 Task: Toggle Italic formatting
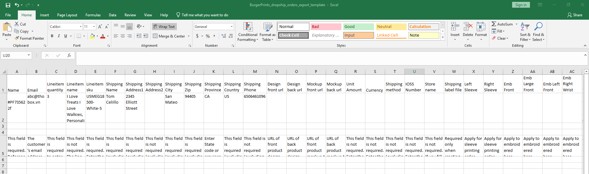point(59,36)
